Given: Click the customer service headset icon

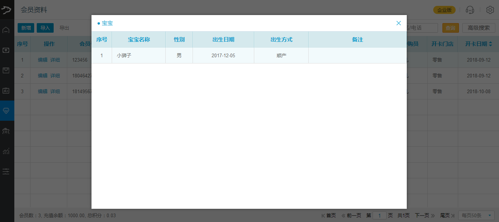Looking at the screenshot, I should (x=470, y=10).
